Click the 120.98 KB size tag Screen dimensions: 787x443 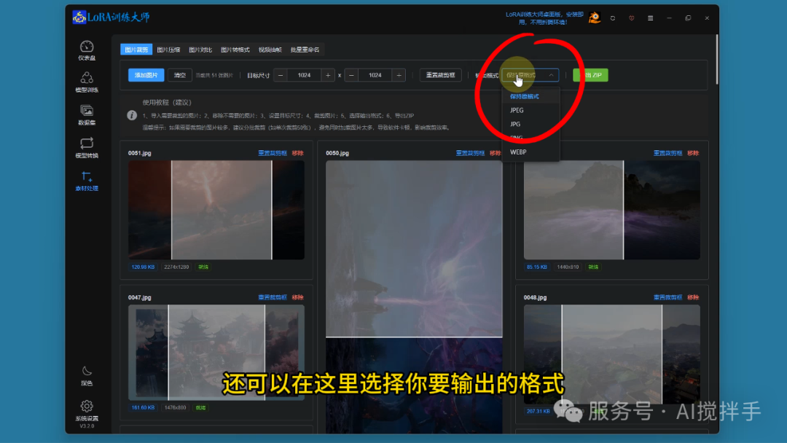[x=143, y=267]
